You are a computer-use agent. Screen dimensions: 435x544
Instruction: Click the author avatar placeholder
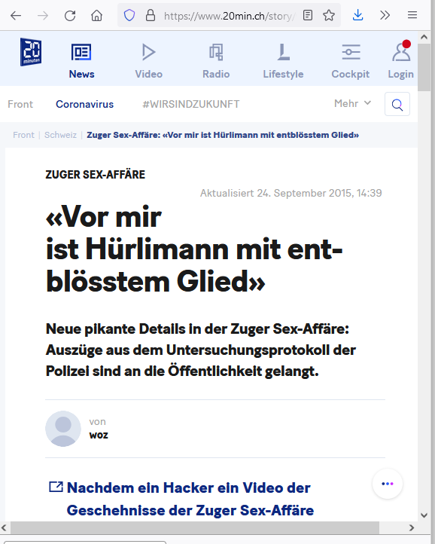(x=63, y=429)
